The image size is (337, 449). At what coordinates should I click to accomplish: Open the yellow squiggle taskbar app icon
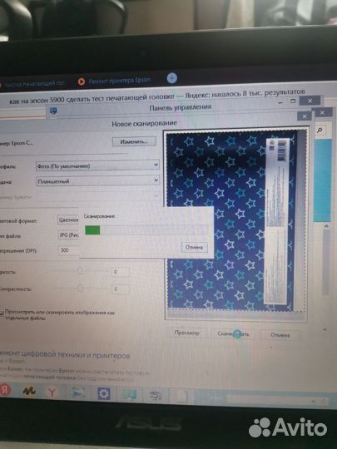(28, 391)
